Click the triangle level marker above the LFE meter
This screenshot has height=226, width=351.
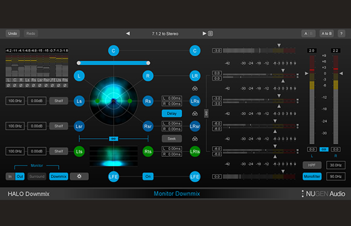click(x=283, y=171)
